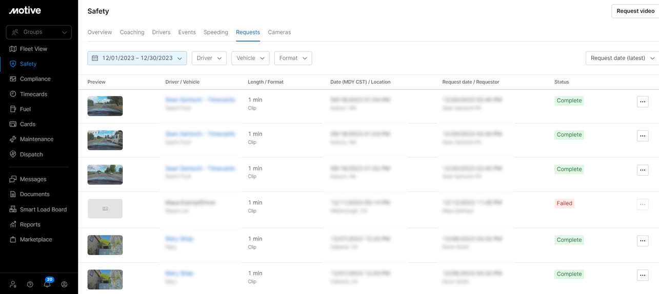This screenshot has height=294, width=659.
Task: Open Maintenance from the sidebar
Action: coord(36,139)
